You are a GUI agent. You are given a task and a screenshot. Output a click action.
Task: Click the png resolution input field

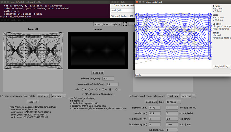tap(112, 84)
